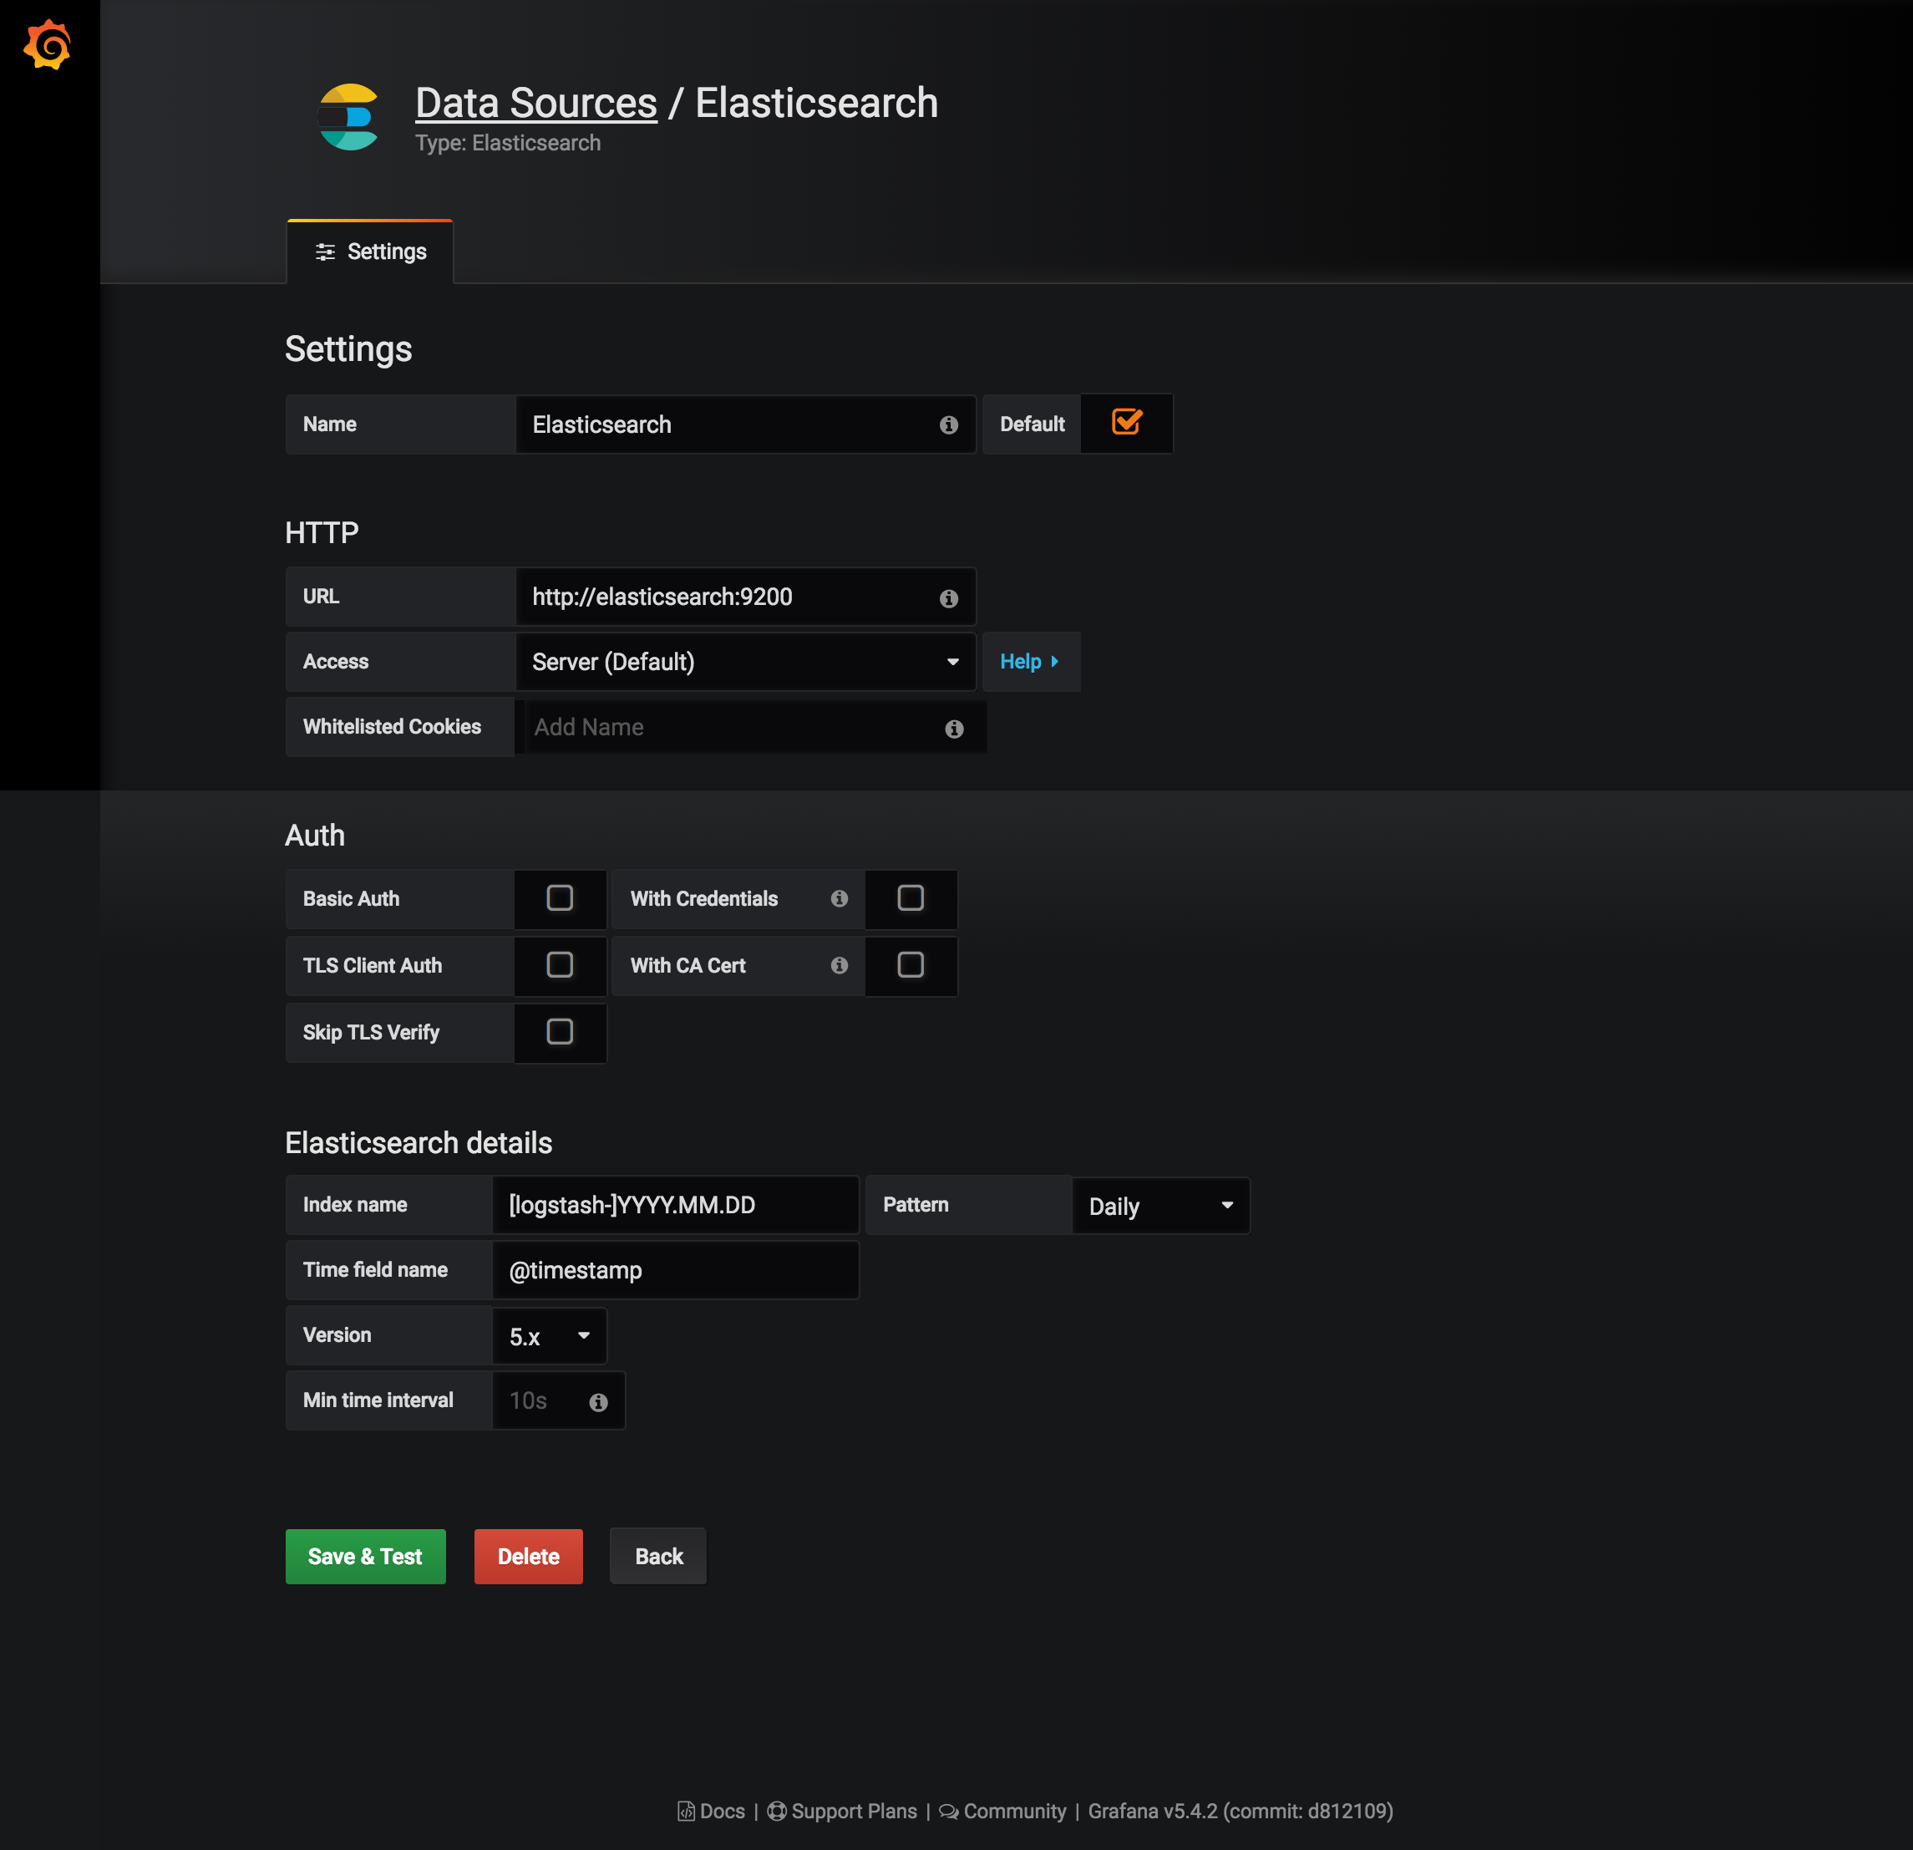Click info icon in Name field

coord(947,424)
